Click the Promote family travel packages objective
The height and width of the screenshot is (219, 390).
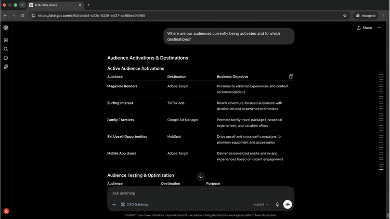[x=249, y=123]
